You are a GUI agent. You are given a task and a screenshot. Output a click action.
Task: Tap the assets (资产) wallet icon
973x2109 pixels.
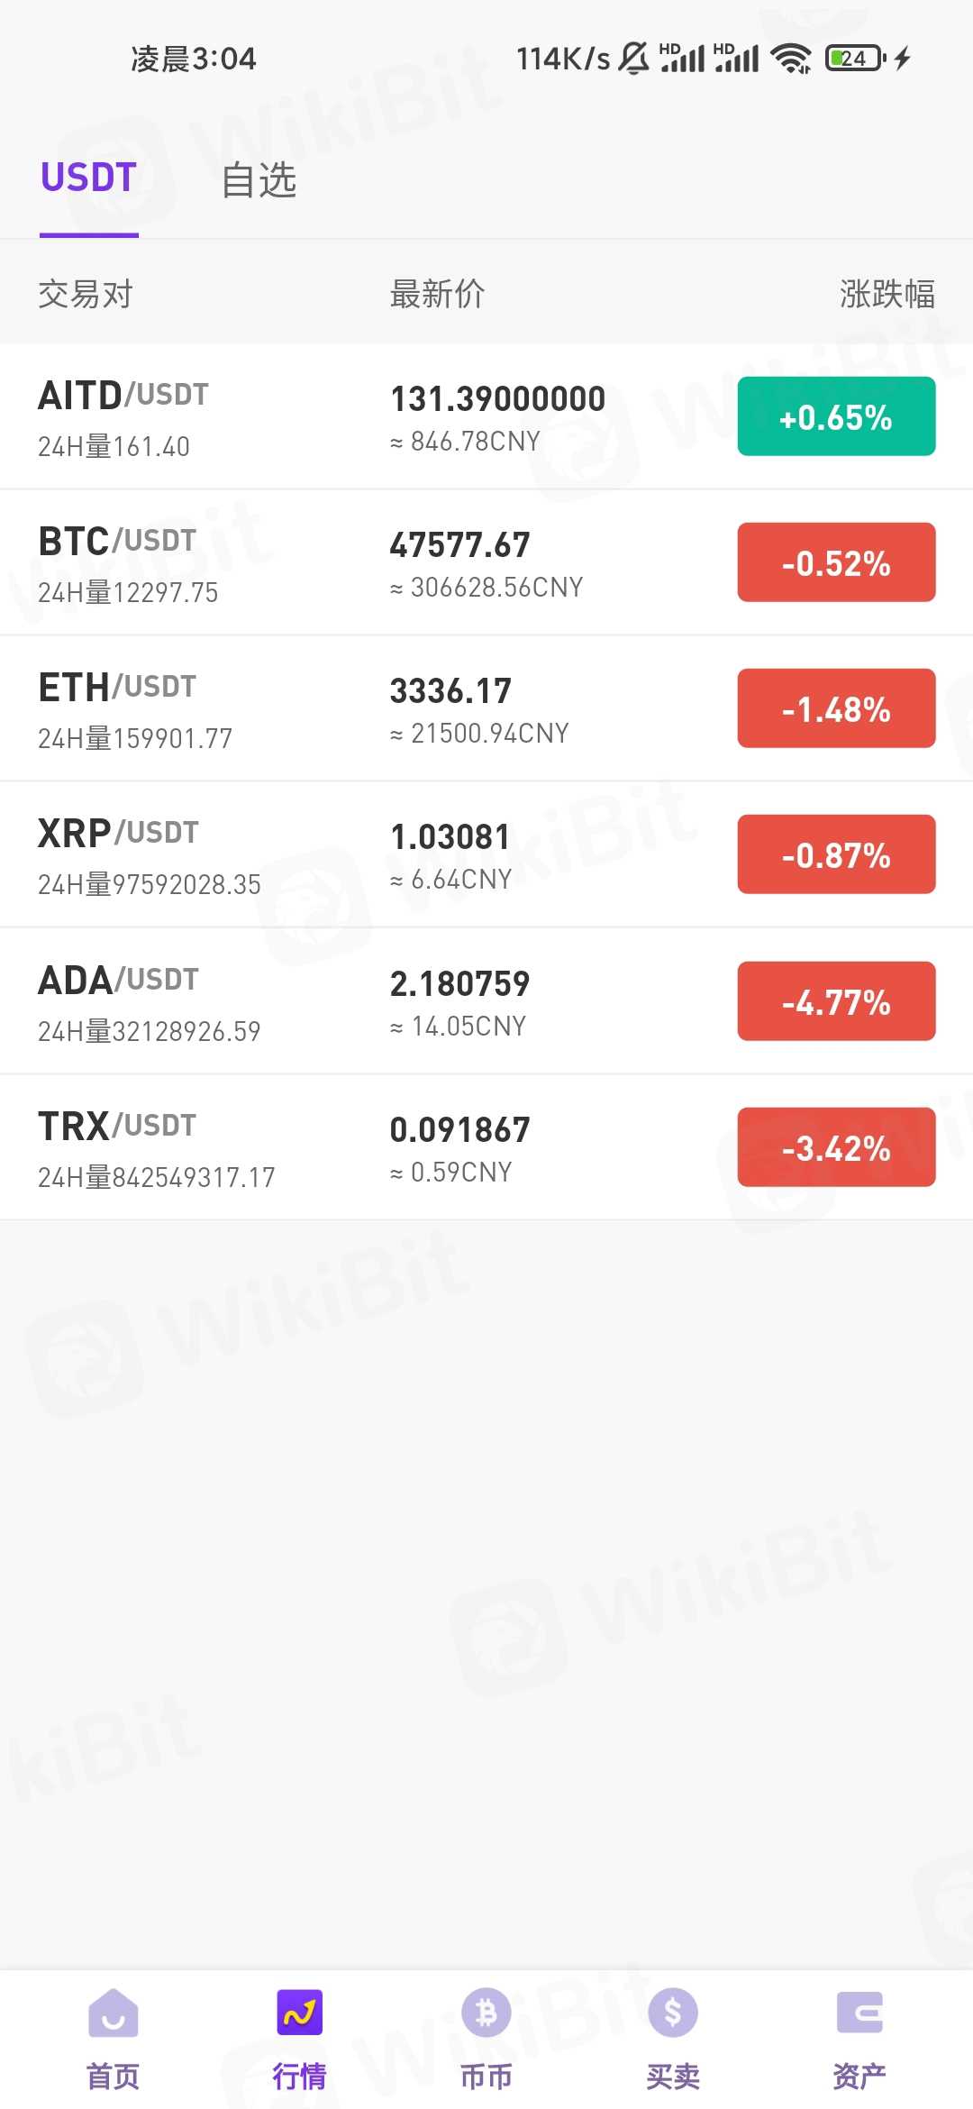(859, 2013)
